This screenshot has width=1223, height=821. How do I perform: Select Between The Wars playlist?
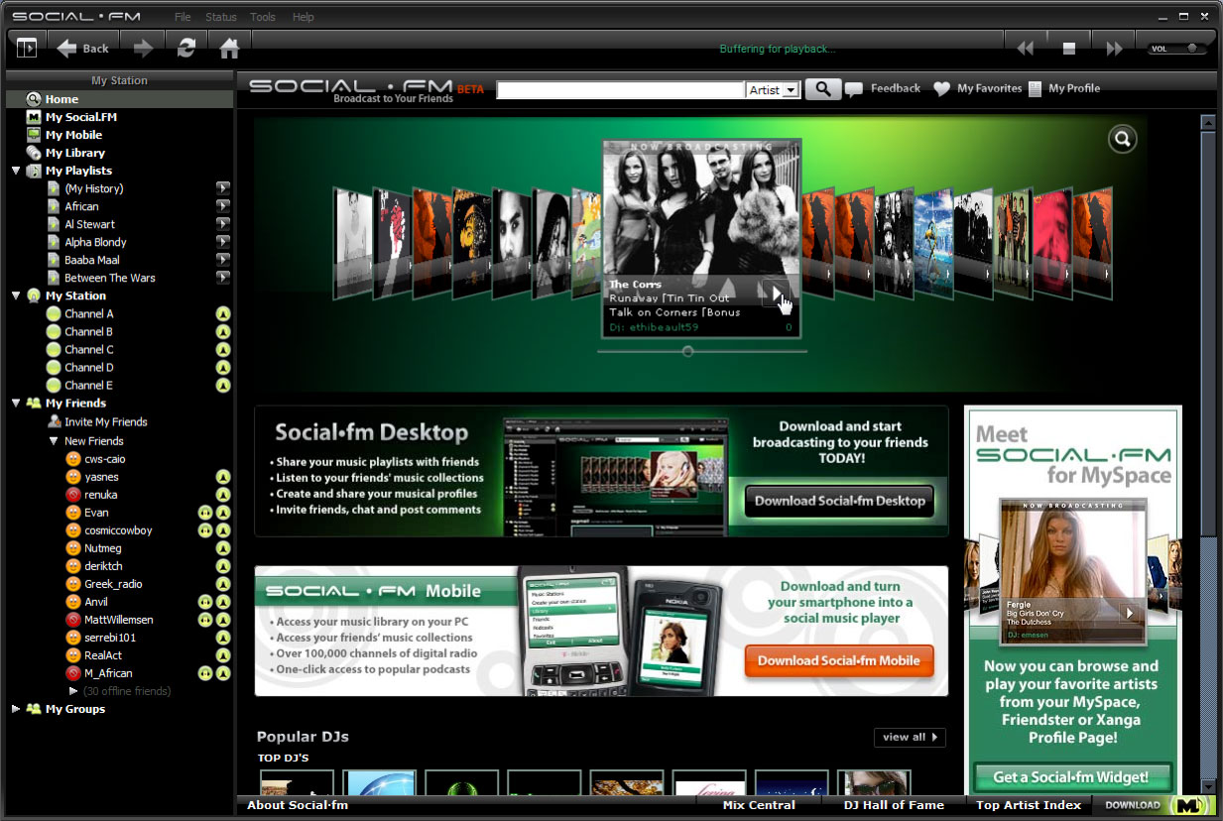tap(109, 278)
